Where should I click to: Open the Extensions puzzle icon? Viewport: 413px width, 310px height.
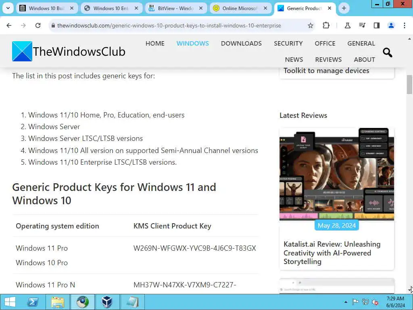[326, 25]
